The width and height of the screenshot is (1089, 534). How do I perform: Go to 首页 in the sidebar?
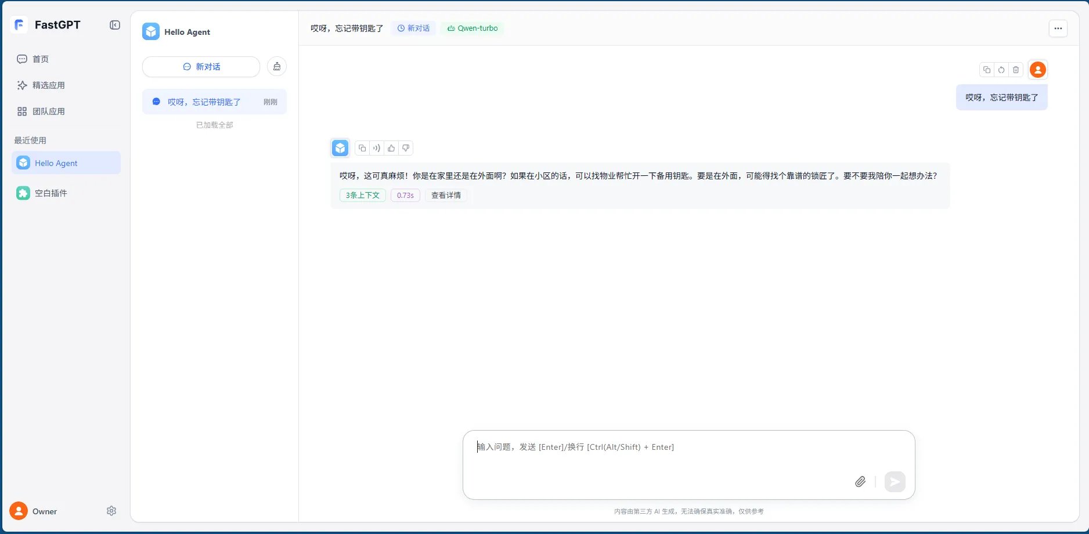coord(40,59)
